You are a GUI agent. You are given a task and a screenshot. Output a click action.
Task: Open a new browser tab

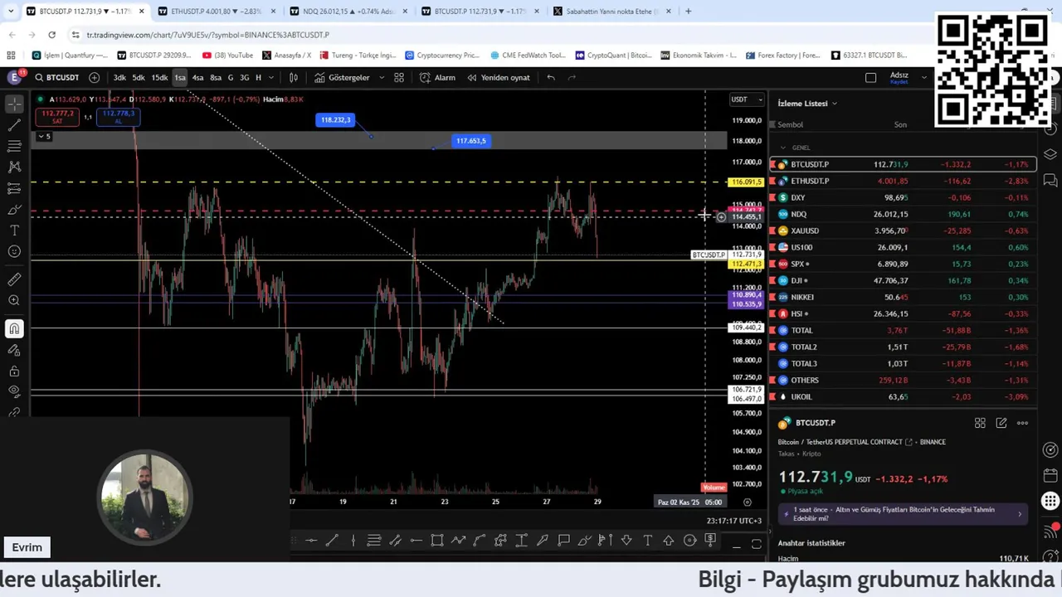(688, 12)
